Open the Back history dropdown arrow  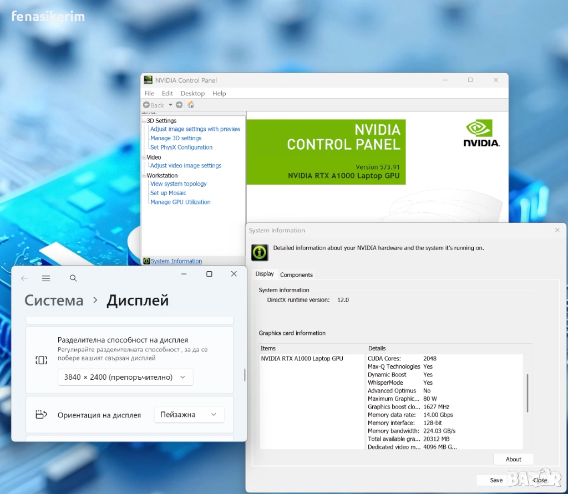(170, 105)
